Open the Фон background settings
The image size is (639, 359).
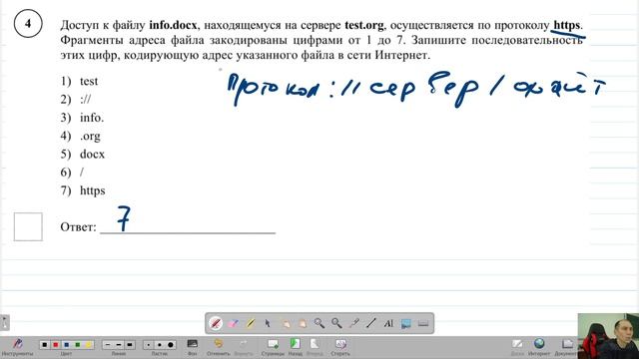click(192, 347)
